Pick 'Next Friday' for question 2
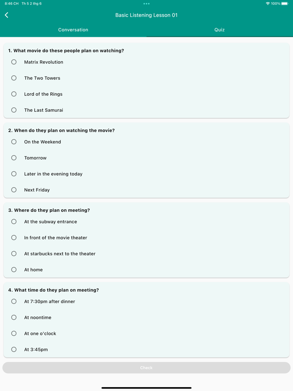The height and width of the screenshot is (391, 293). coord(13,190)
